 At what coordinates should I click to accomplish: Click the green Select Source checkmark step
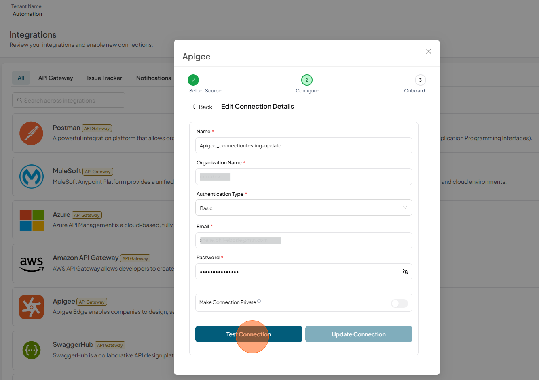pos(193,80)
